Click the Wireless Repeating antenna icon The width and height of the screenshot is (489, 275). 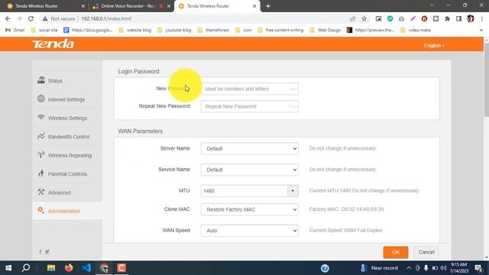pos(41,154)
